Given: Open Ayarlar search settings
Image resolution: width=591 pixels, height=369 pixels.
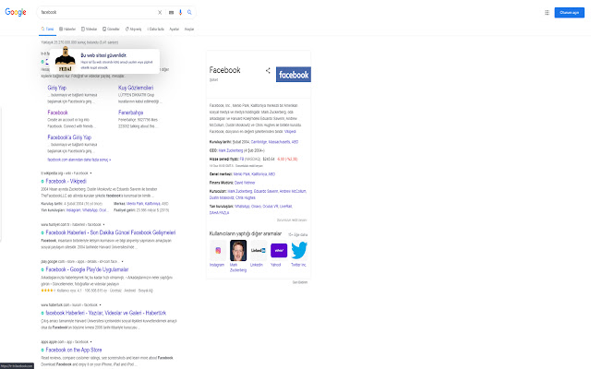Looking at the screenshot, I should tap(175, 29).
